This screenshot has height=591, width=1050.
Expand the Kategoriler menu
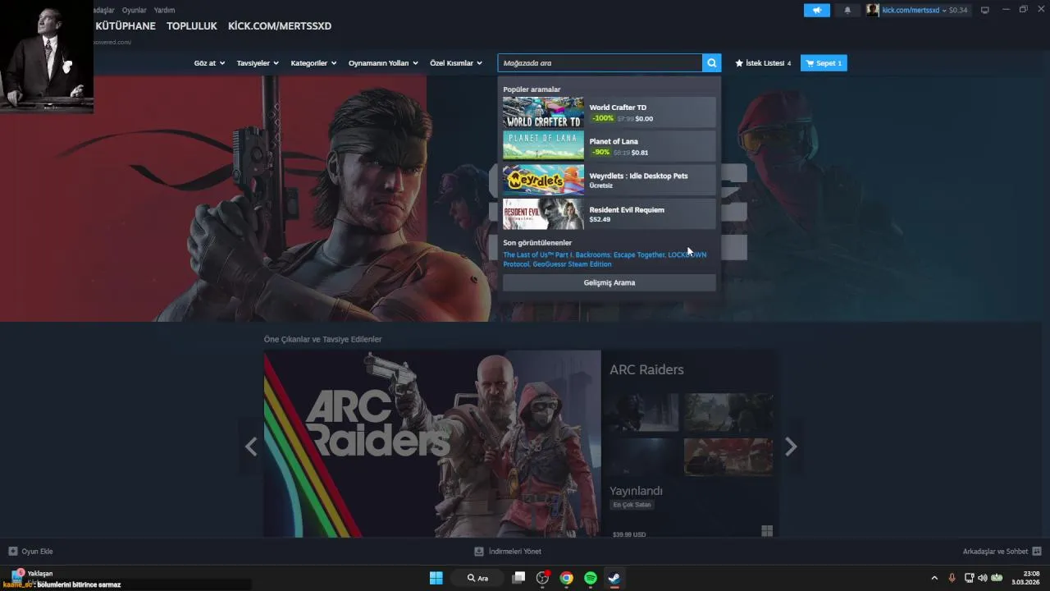click(x=313, y=63)
